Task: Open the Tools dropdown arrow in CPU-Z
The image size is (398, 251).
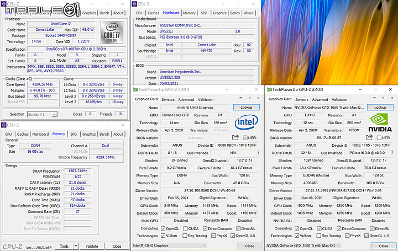Action: [x=76, y=246]
